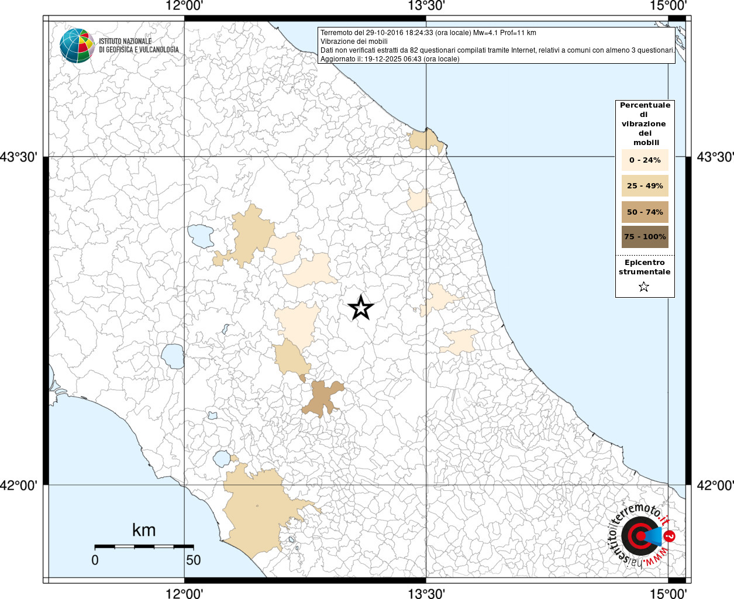Image resolution: width=734 pixels, height=599 pixels.
Task: Select the 0 - 24% legend swatch
Action: pyautogui.click(x=645, y=160)
